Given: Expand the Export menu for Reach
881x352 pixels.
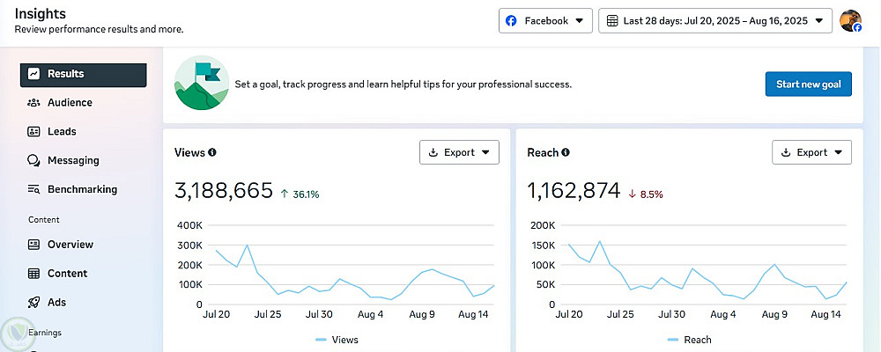Looking at the screenshot, I should click(811, 152).
